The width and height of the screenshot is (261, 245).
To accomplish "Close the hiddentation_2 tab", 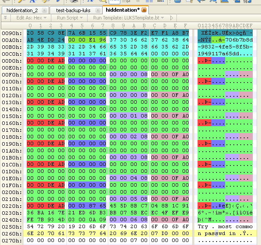I will 44,10.
